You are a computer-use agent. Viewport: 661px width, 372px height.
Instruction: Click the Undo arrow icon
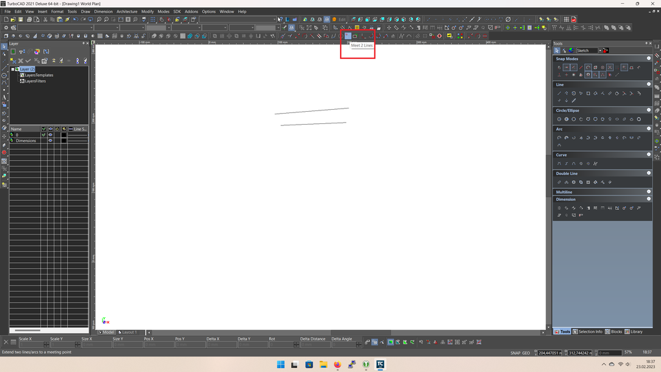[75, 19]
